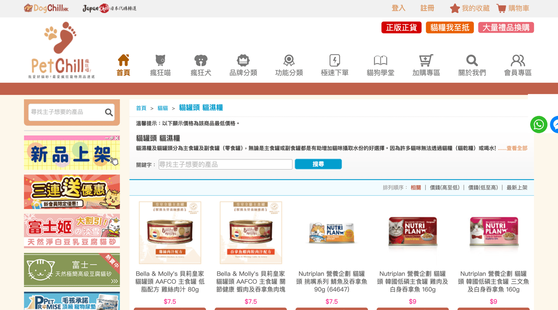The image size is (558, 310).
Task: Click the PetChill footprint logo
Action: coord(61,50)
